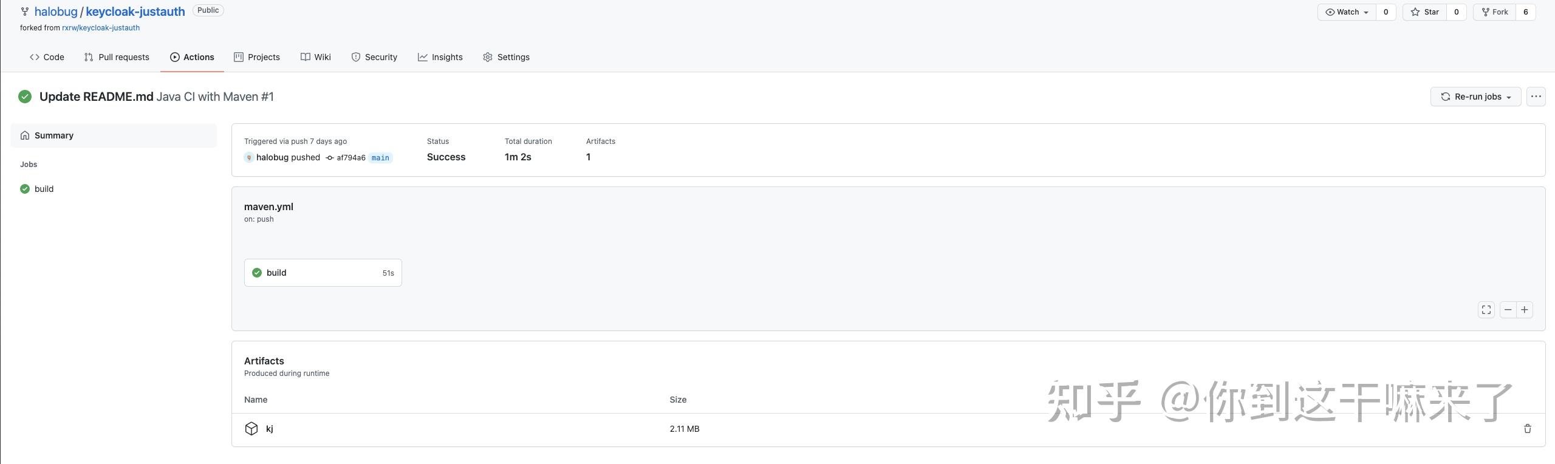The height and width of the screenshot is (464, 1555).
Task: Delete the kj artifact with trash icon
Action: click(x=1527, y=429)
